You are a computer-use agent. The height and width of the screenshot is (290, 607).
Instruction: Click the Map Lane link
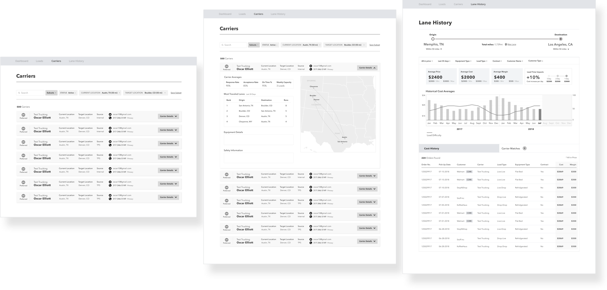coord(512,44)
